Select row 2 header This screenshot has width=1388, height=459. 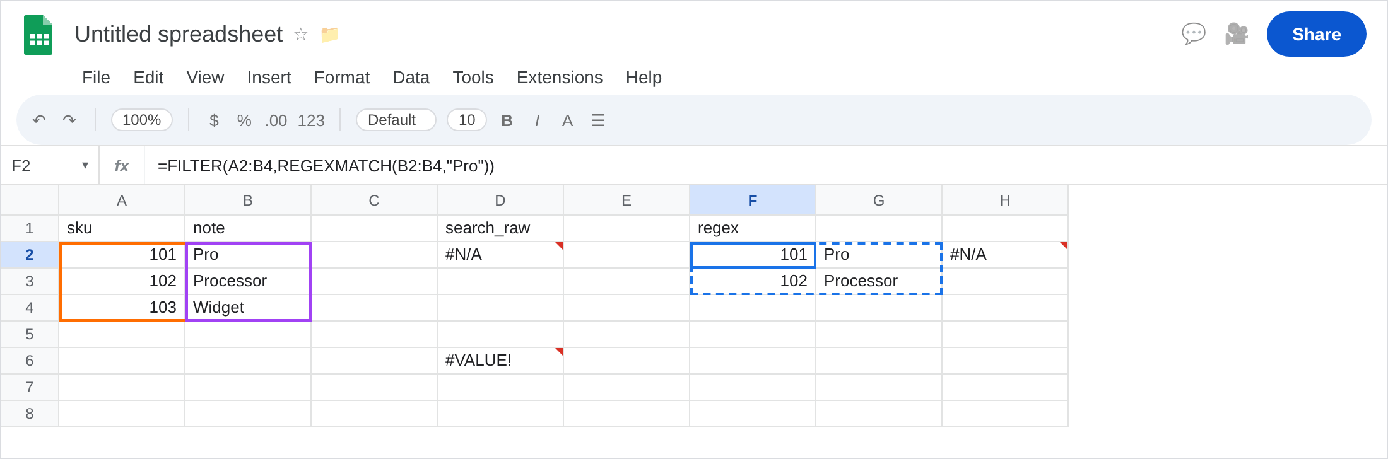30,255
